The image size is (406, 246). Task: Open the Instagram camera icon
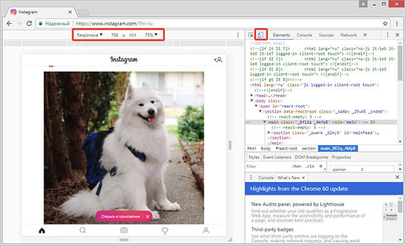click(124, 230)
